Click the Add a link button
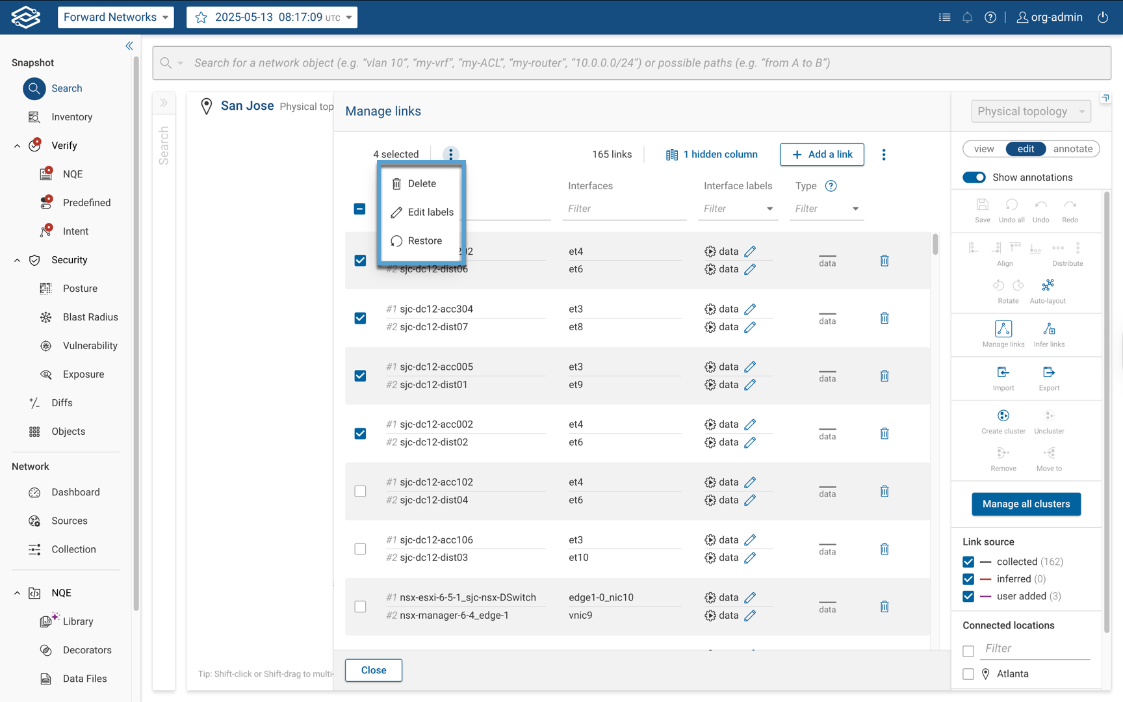This screenshot has height=702, width=1123. pyautogui.click(x=821, y=154)
